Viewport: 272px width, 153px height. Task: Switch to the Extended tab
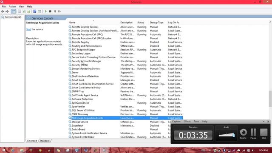(32, 141)
